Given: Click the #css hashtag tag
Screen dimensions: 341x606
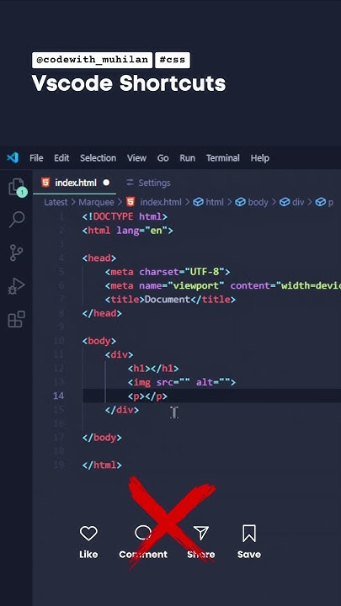Looking at the screenshot, I should pos(173,60).
